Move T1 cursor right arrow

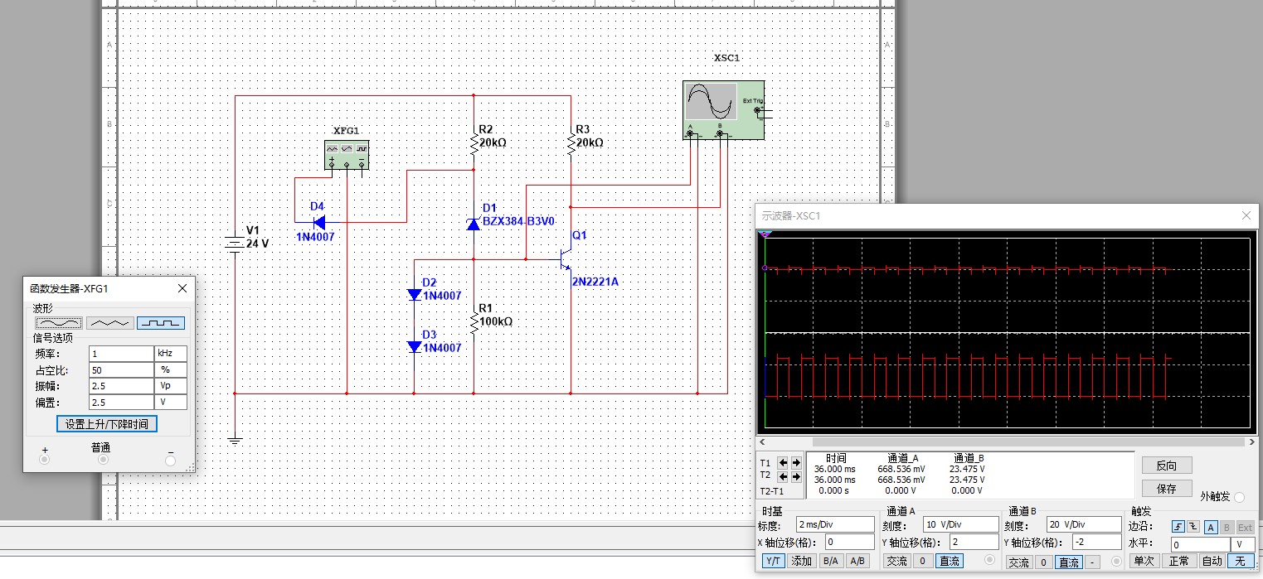coord(796,462)
